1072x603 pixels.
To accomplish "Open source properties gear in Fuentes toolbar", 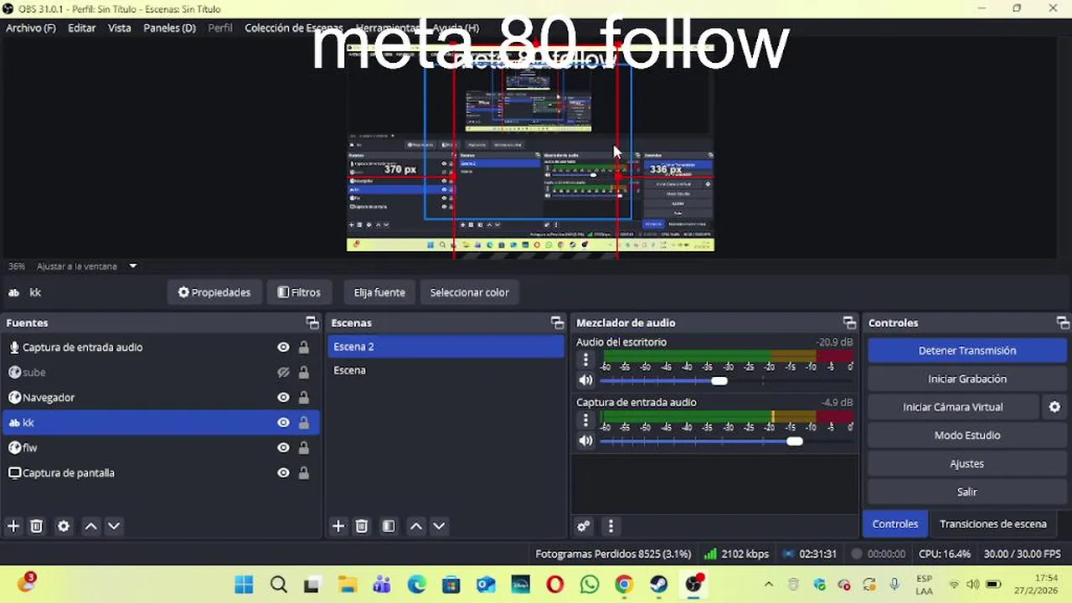I will (x=64, y=526).
